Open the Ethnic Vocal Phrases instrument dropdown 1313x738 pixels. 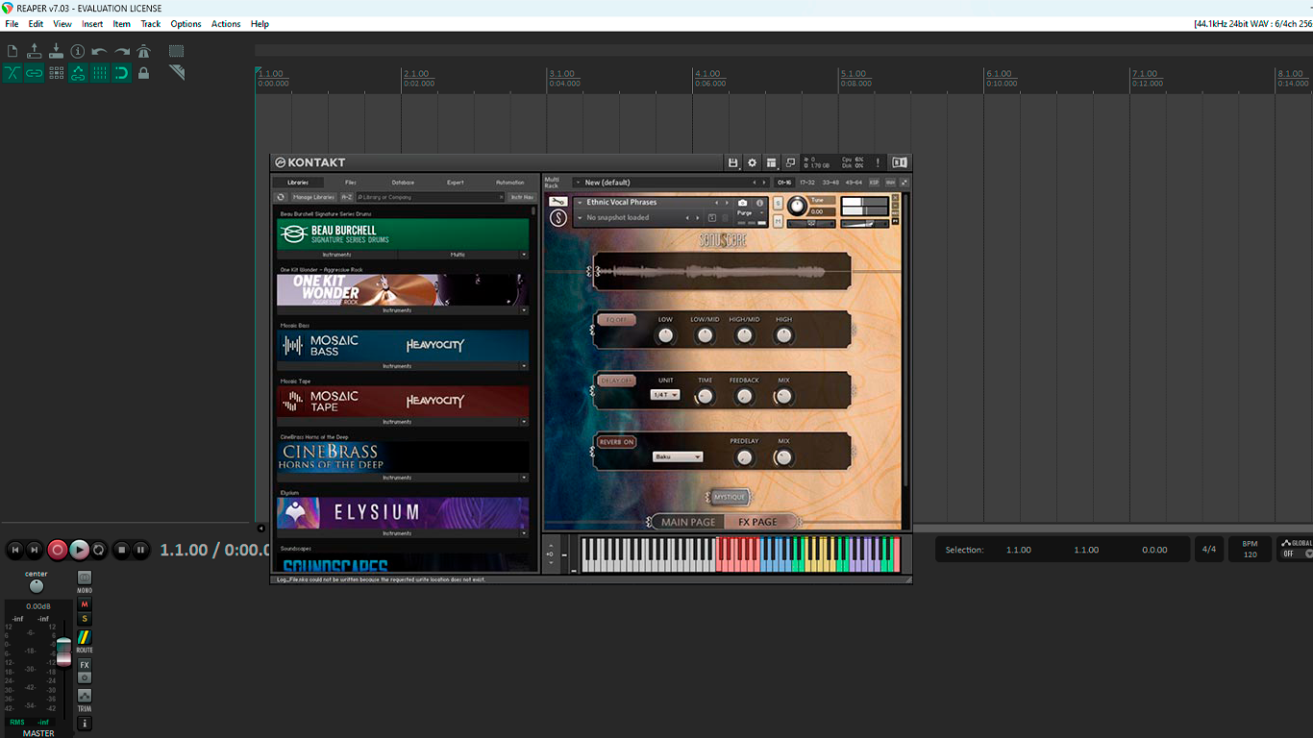pos(580,203)
